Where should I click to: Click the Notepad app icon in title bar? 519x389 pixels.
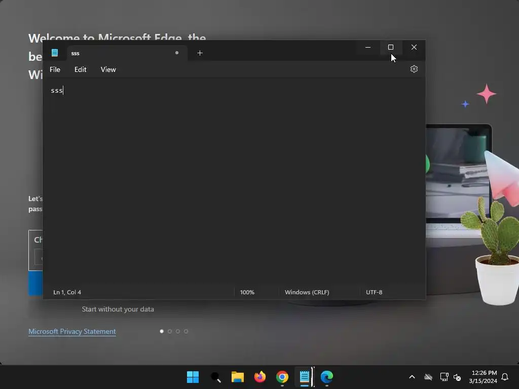[x=55, y=53]
